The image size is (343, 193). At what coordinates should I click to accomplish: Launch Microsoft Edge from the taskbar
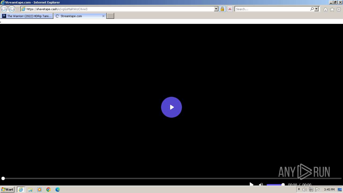(x=58, y=190)
